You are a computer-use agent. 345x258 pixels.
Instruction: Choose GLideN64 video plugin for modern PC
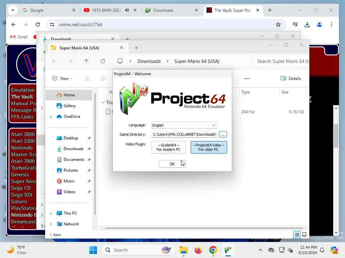pyautogui.click(x=168, y=147)
